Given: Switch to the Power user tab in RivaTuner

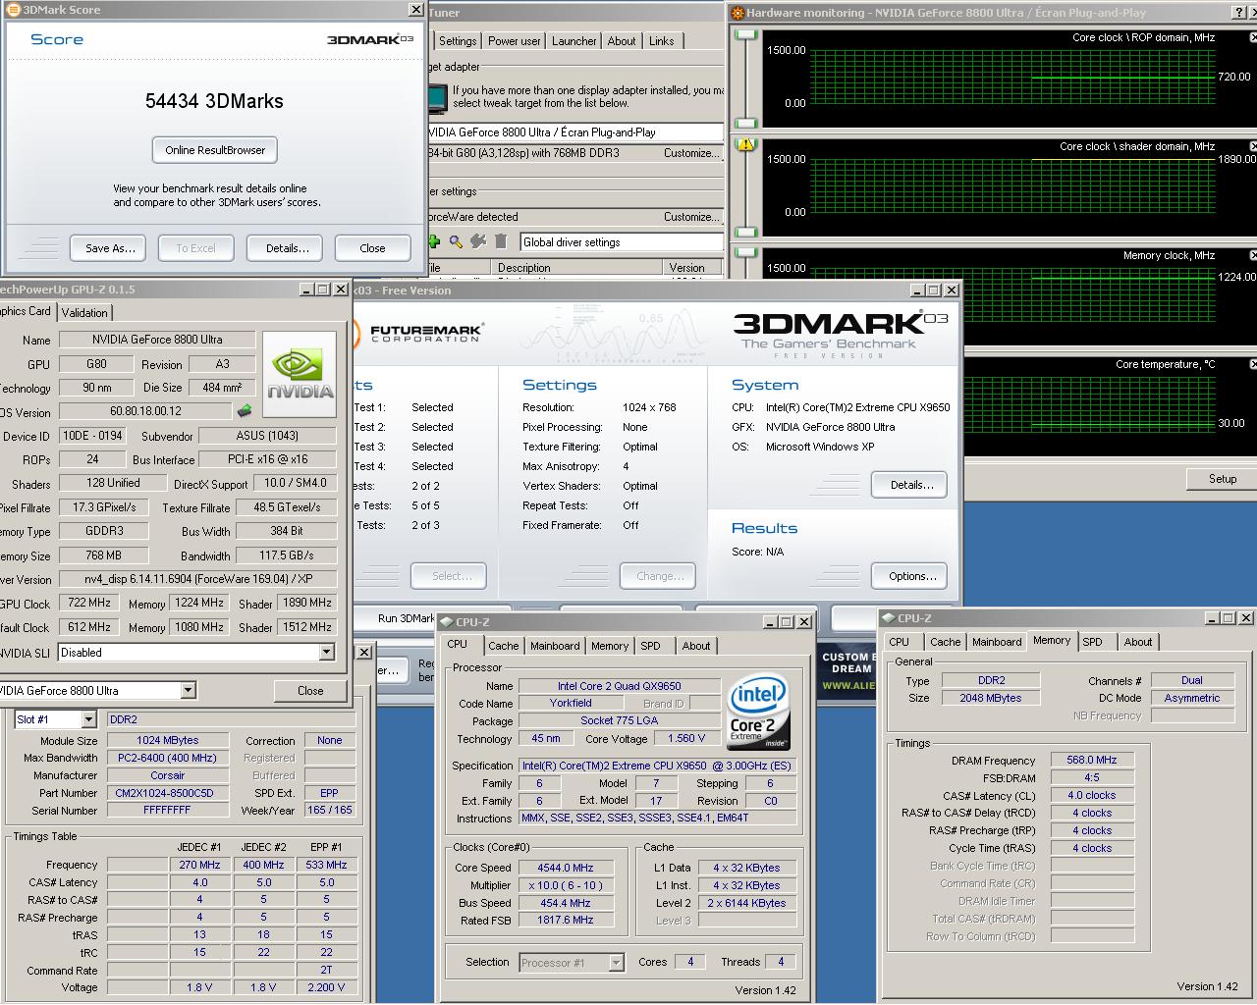Looking at the screenshot, I should [514, 41].
